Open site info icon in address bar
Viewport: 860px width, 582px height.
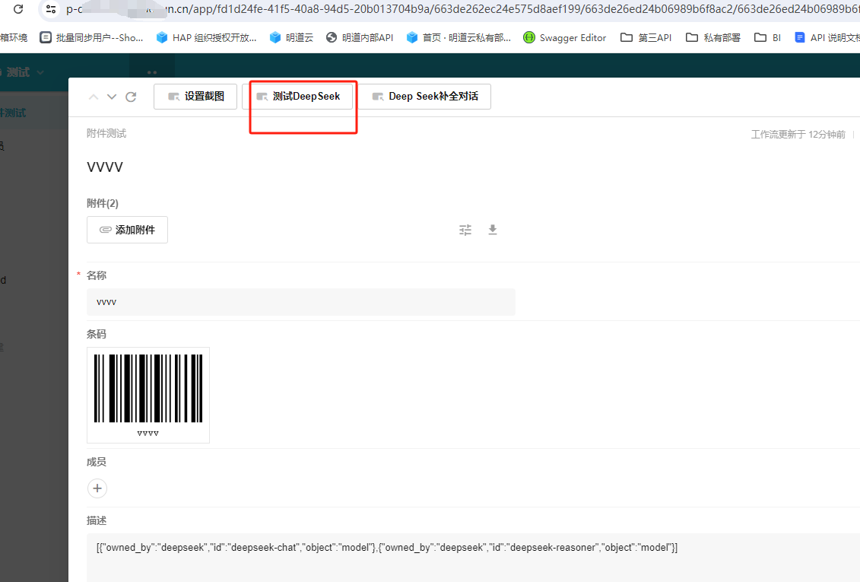pos(51,9)
